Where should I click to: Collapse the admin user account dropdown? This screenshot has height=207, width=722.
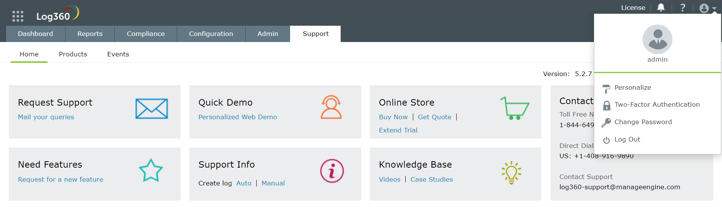click(x=708, y=8)
